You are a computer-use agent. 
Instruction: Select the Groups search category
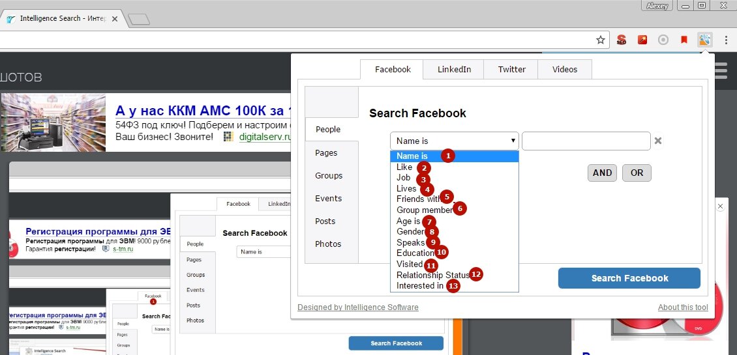(x=331, y=176)
